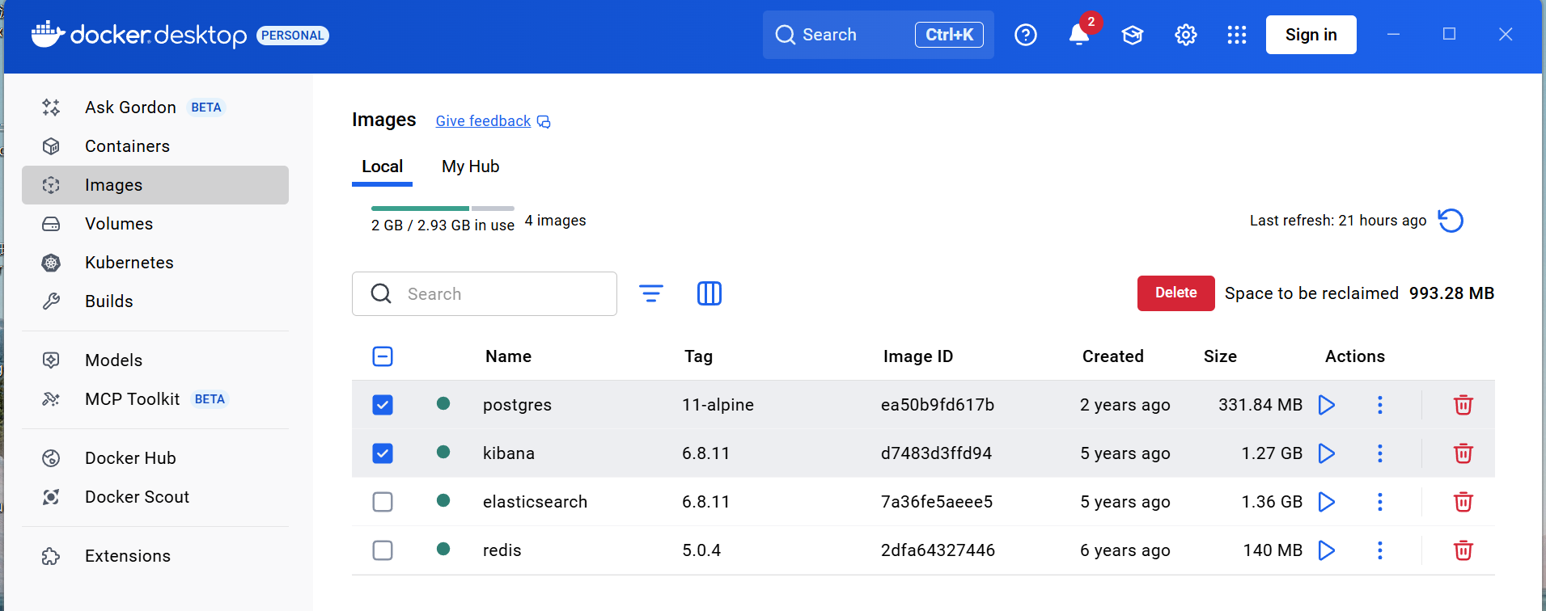This screenshot has height=611, width=1546.
Task: Click the green status dot for kibana
Action: tap(443, 452)
